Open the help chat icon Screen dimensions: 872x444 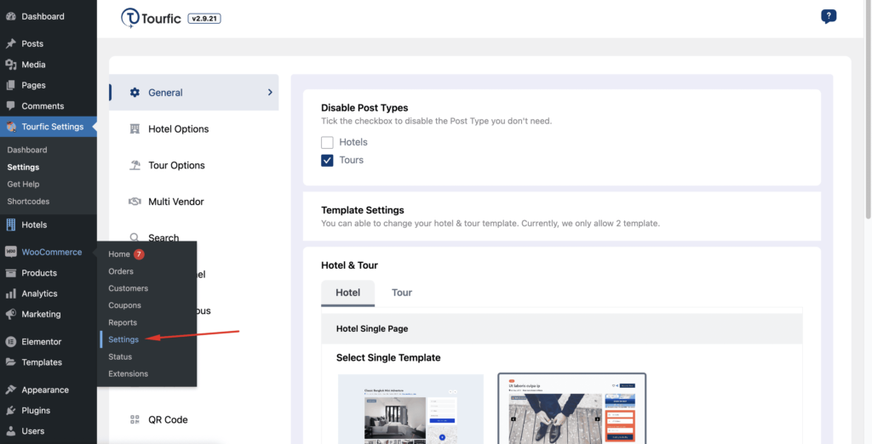coord(829,17)
